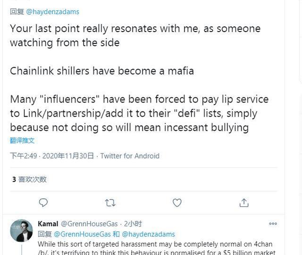Click the Twitter for Android source link
The width and height of the screenshot is (302, 255).
[130, 156]
